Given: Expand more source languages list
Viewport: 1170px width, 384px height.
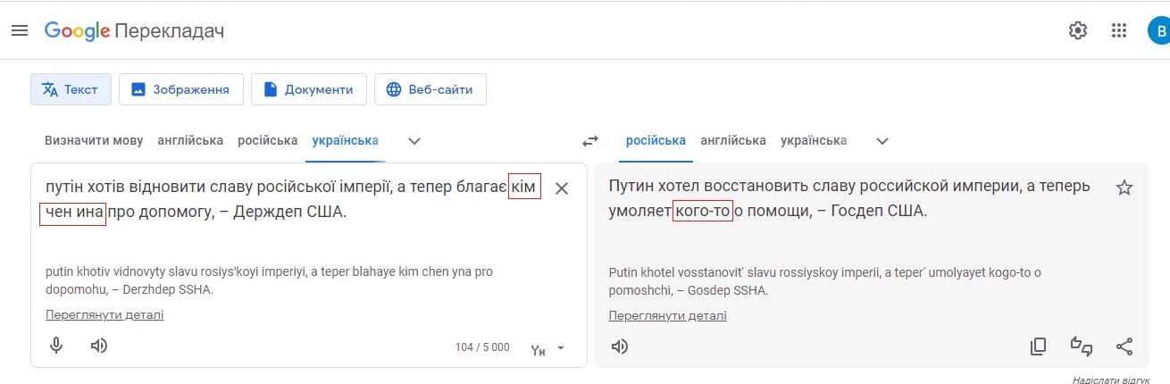Looking at the screenshot, I should [414, 141].
